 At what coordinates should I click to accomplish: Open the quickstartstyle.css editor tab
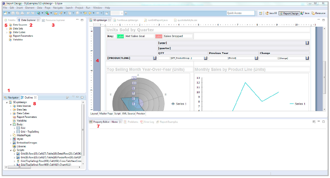pyautogui.click(x=185, y=20)
